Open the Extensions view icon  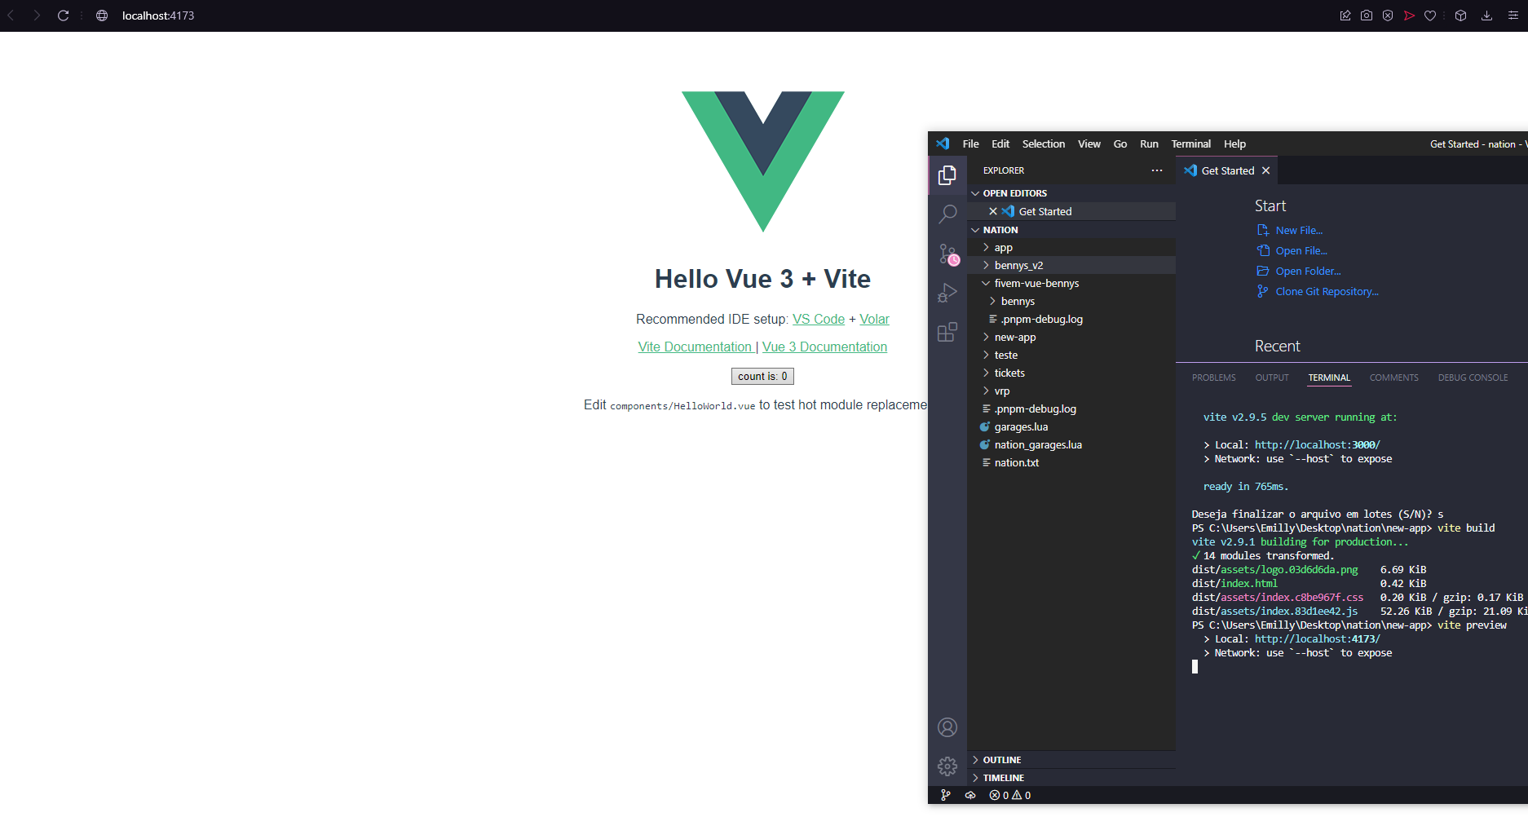pos(947,332)
